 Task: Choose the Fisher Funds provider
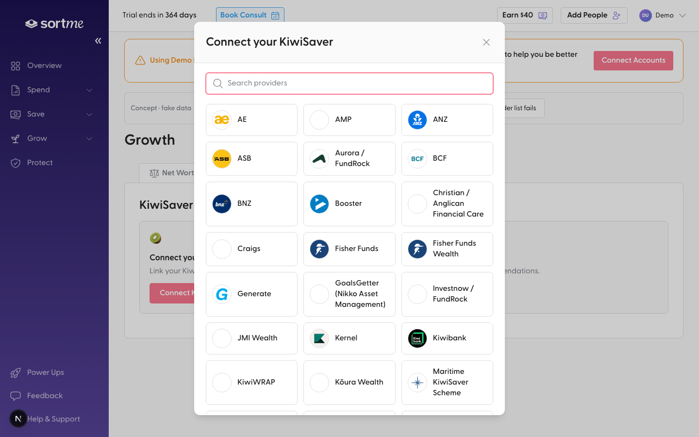pos(349,249)
